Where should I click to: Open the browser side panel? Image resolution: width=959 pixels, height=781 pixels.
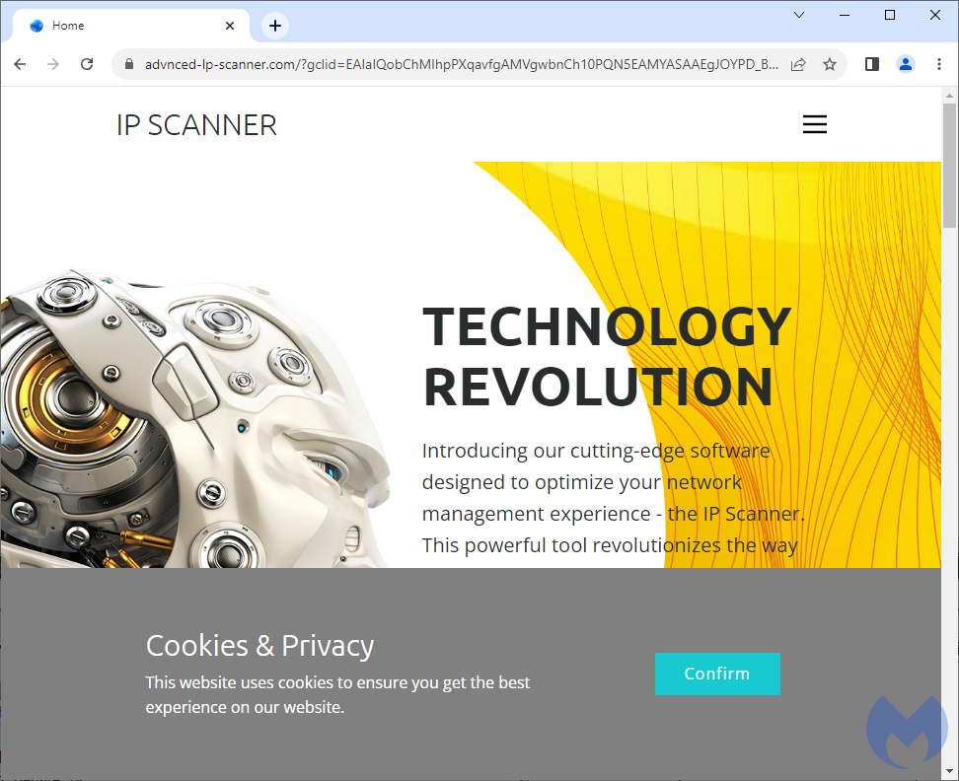pos(872,64)
